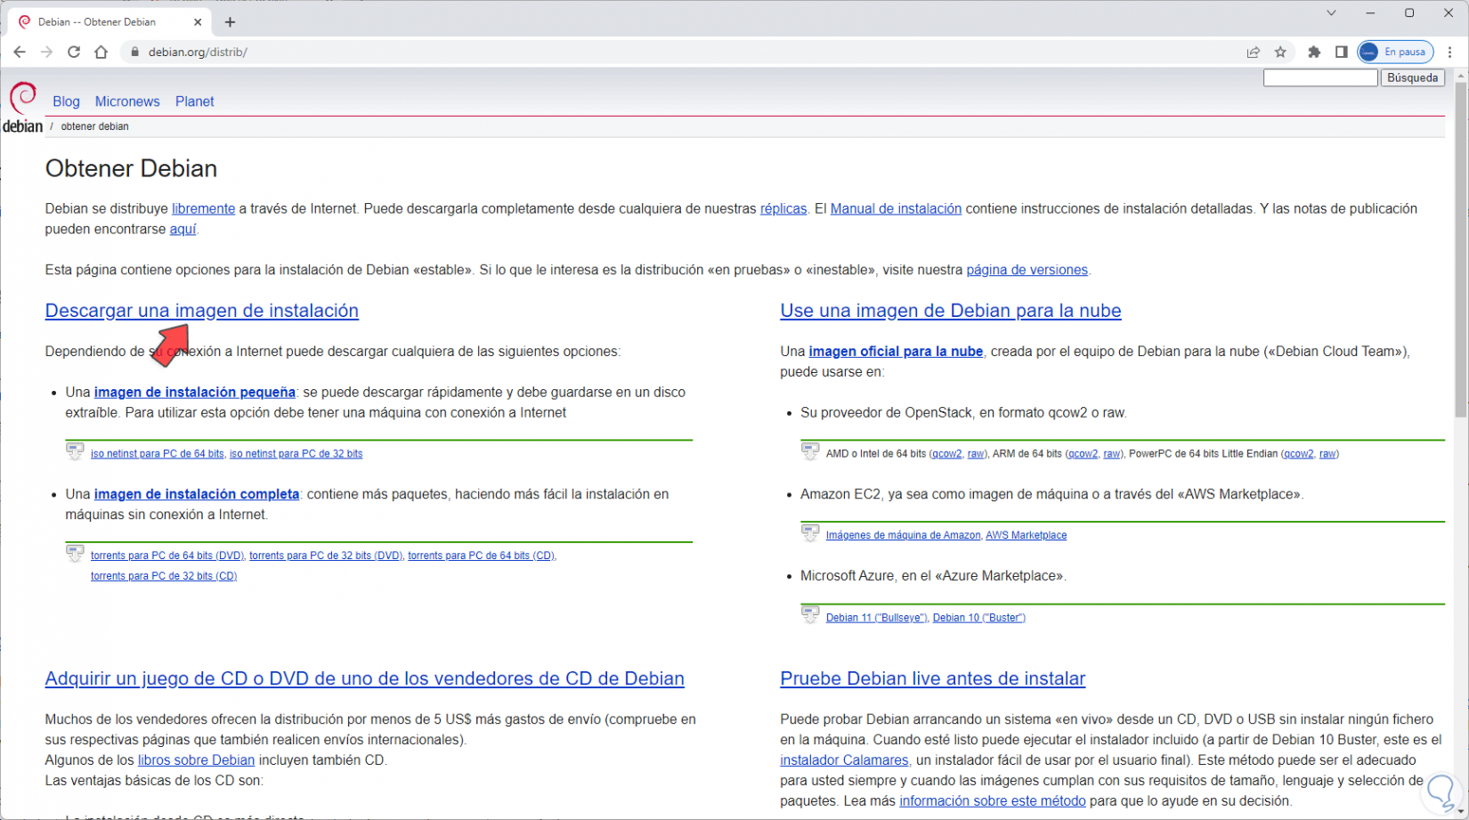Screen dimensions: 1469x820
Task: Open 'torrents para PC de 32 bits (DVD)'
Action: coord(326,556)
